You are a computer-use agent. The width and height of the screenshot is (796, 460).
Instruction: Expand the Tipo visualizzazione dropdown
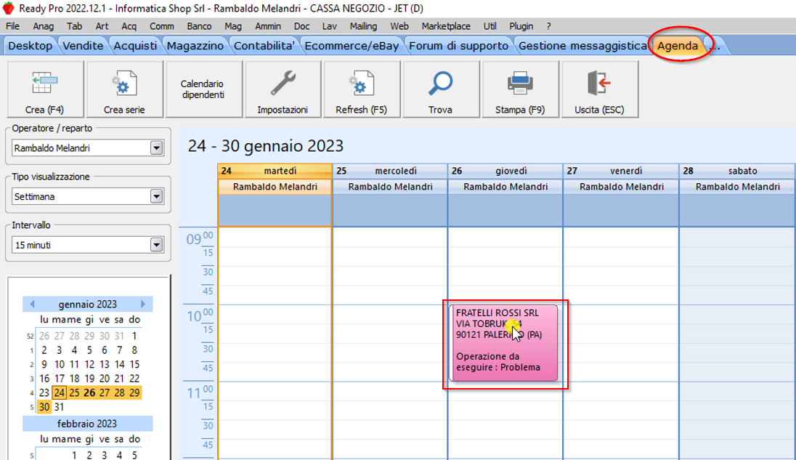click(x=156, y=197)
